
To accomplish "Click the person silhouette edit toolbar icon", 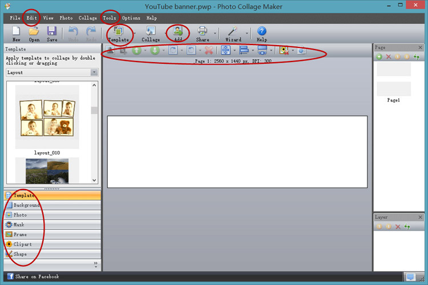I will (110, 50).
